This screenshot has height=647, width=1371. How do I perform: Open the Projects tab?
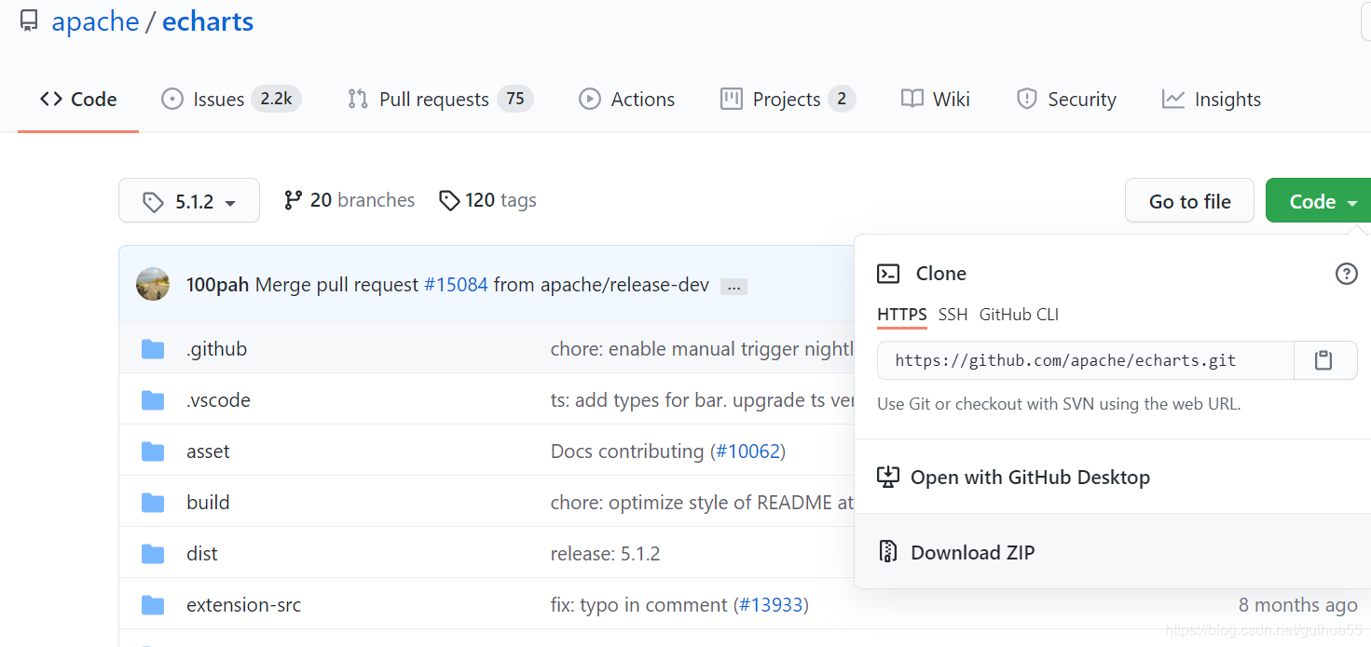pos(788,100)
